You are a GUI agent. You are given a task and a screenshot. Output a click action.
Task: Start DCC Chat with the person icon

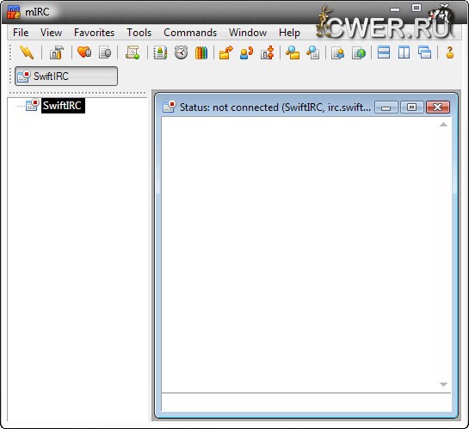[246, 52]
